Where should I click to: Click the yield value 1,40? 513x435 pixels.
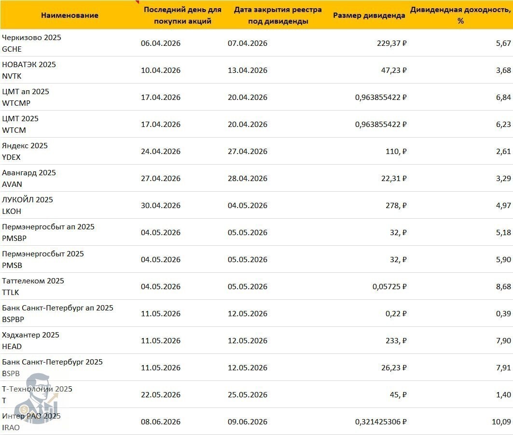pyautogui.click(x=503, y=395)
